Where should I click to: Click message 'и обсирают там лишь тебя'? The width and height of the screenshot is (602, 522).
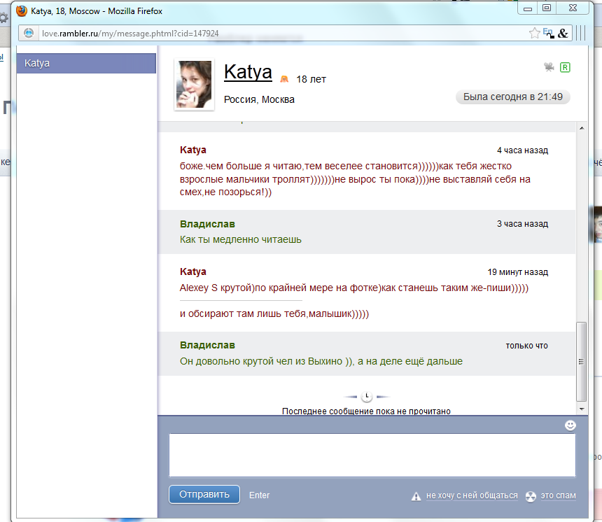(x=274, y=313)
